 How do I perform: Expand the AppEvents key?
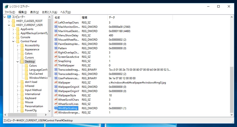(13, 29)
